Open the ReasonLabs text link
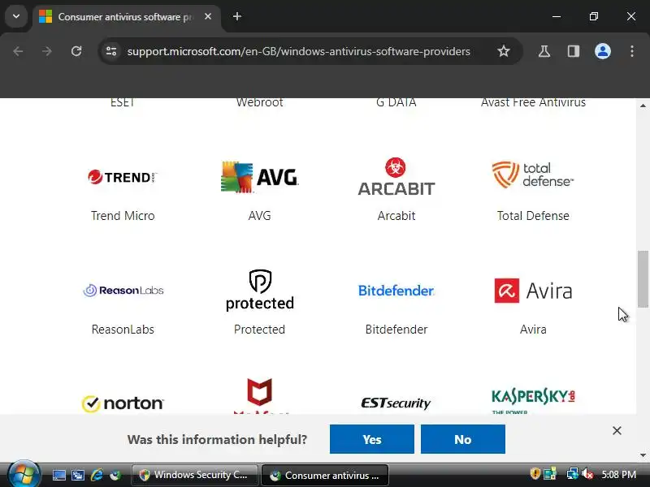Image resolution: width=650 pixels, height=487 pixels. tap(123, 330)
